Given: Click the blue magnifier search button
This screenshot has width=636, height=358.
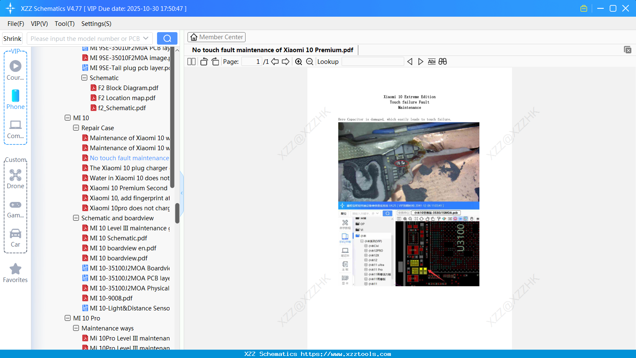Looking at the screenshot, I should pyautogui.click(x=167, y=38).
